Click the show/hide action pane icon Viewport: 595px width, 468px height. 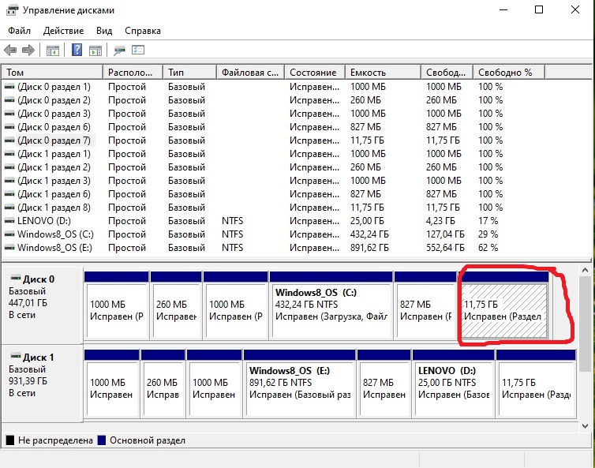95,51
